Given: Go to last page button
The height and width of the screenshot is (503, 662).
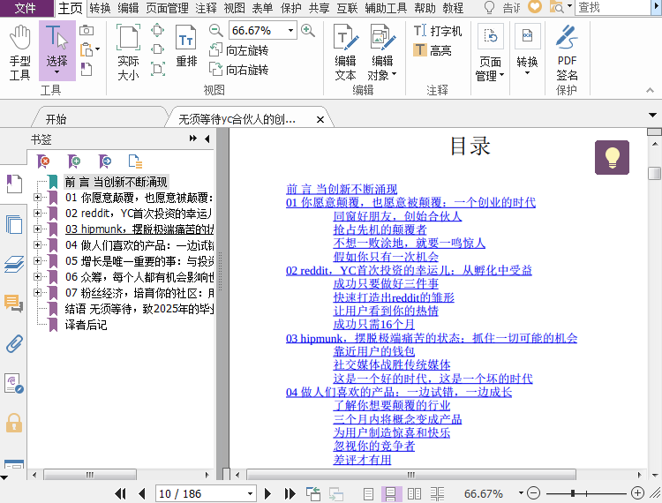Looking at the screenshot, I should (x=290, y=493).
